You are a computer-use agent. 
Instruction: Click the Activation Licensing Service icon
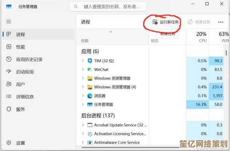(x=89, y=134)
